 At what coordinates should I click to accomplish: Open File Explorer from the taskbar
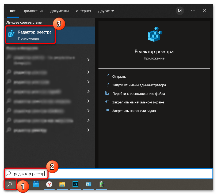(x=62, y=184)
